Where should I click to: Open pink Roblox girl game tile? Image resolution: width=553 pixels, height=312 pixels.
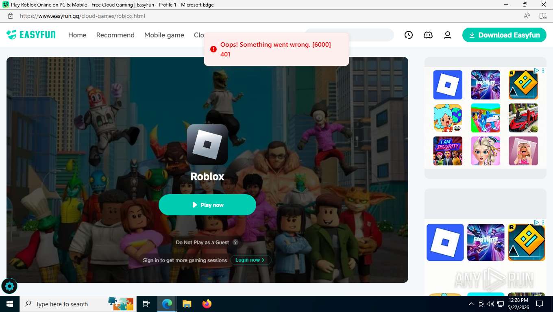point(523,151)
